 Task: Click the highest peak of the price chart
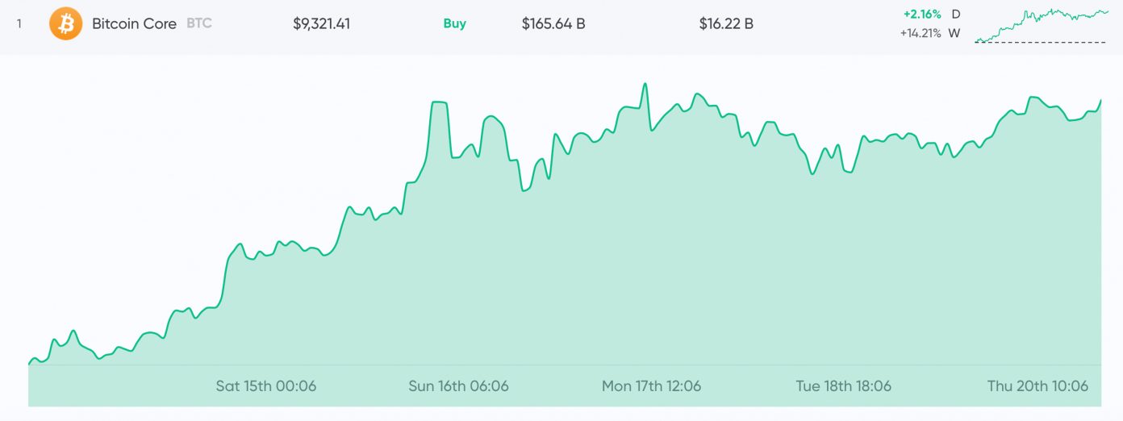[x=645, y=84]
